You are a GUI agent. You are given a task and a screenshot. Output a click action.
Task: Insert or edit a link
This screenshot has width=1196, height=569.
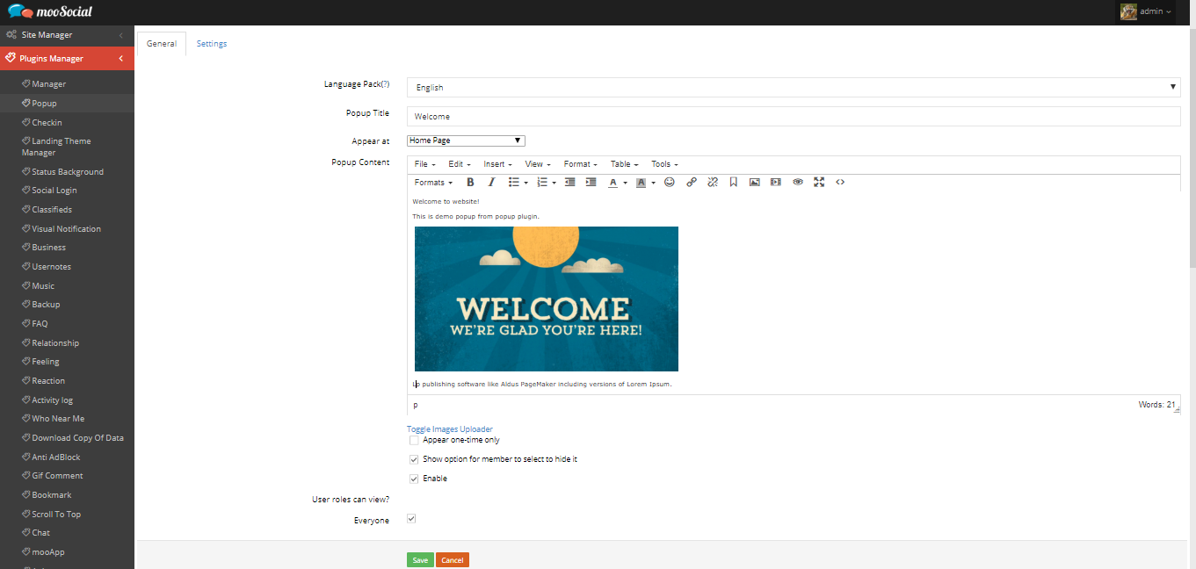tap(692, 183)
